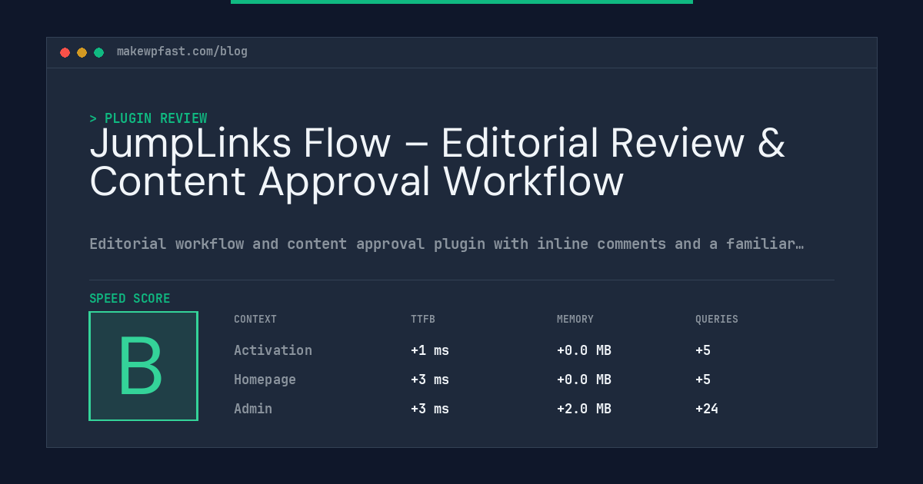The height and width of the screenshot is (484, 923).
Task: Click Activation queries value +5
Action: (x=703, y=350)
